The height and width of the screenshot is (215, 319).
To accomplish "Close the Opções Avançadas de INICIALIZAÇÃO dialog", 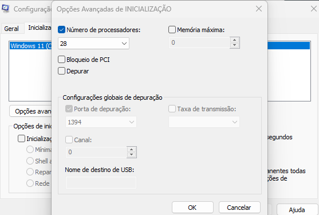I will pyautogui.click(x=259, y=9).
